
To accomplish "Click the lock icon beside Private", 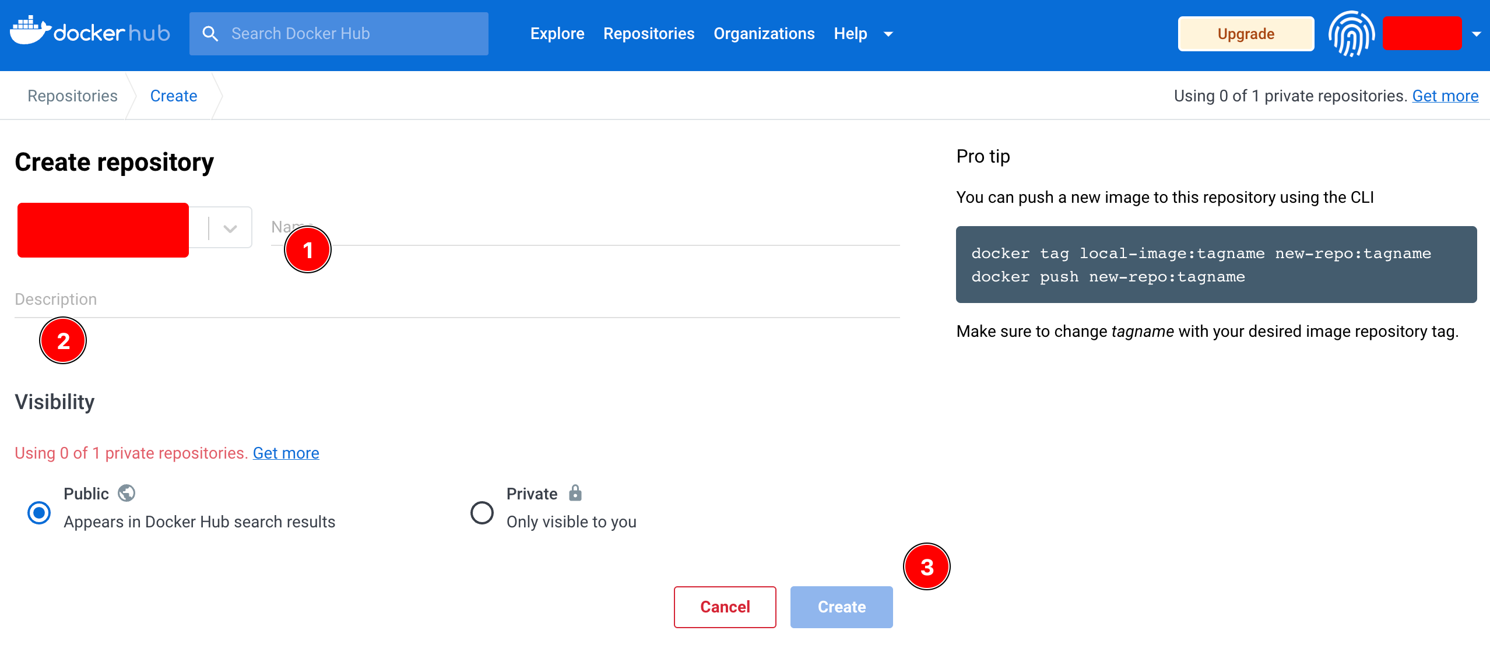I will click(x=575, y=493).
